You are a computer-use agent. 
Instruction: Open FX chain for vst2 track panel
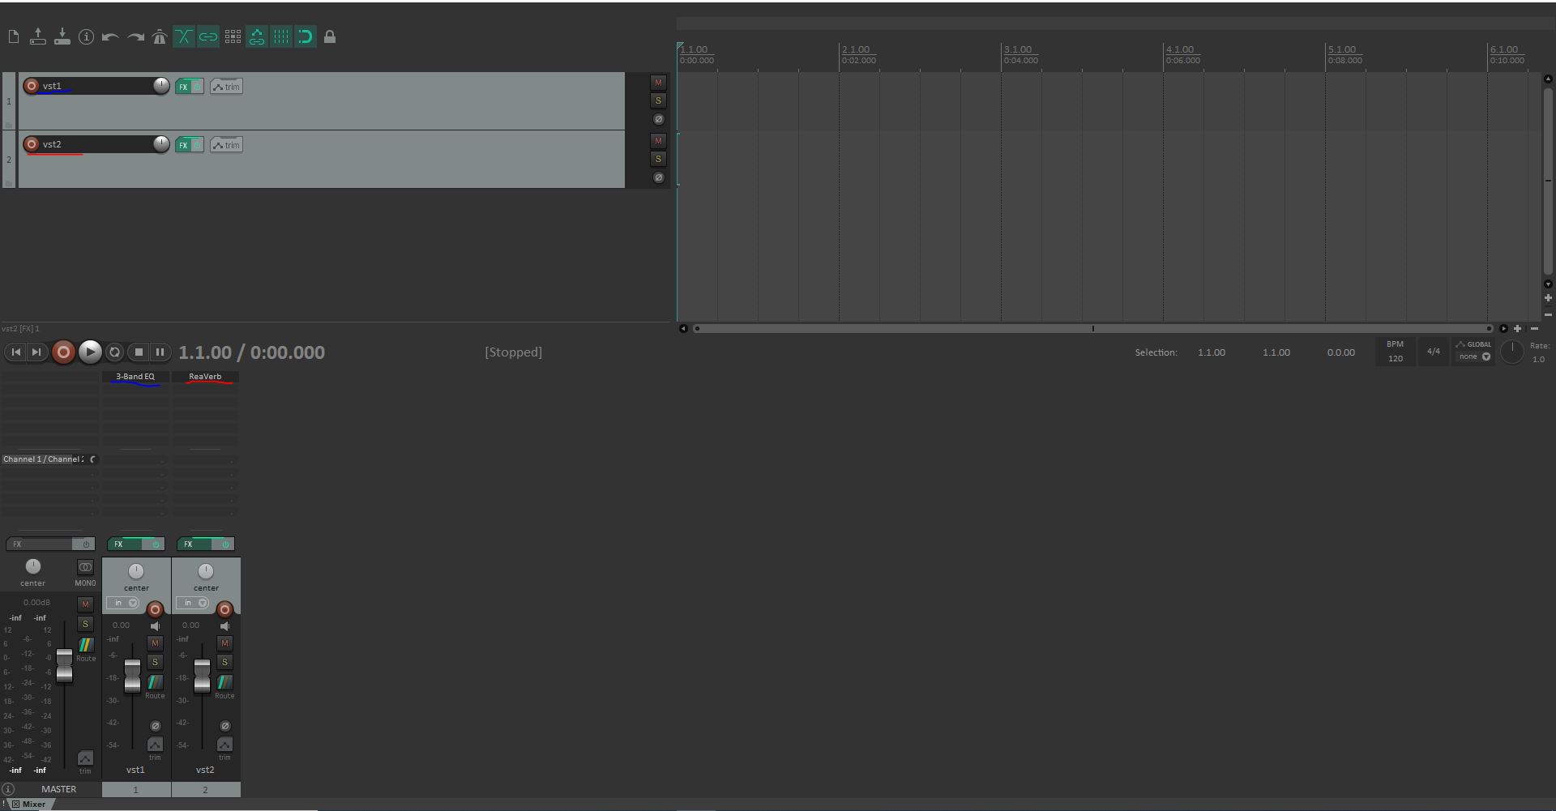183,145
